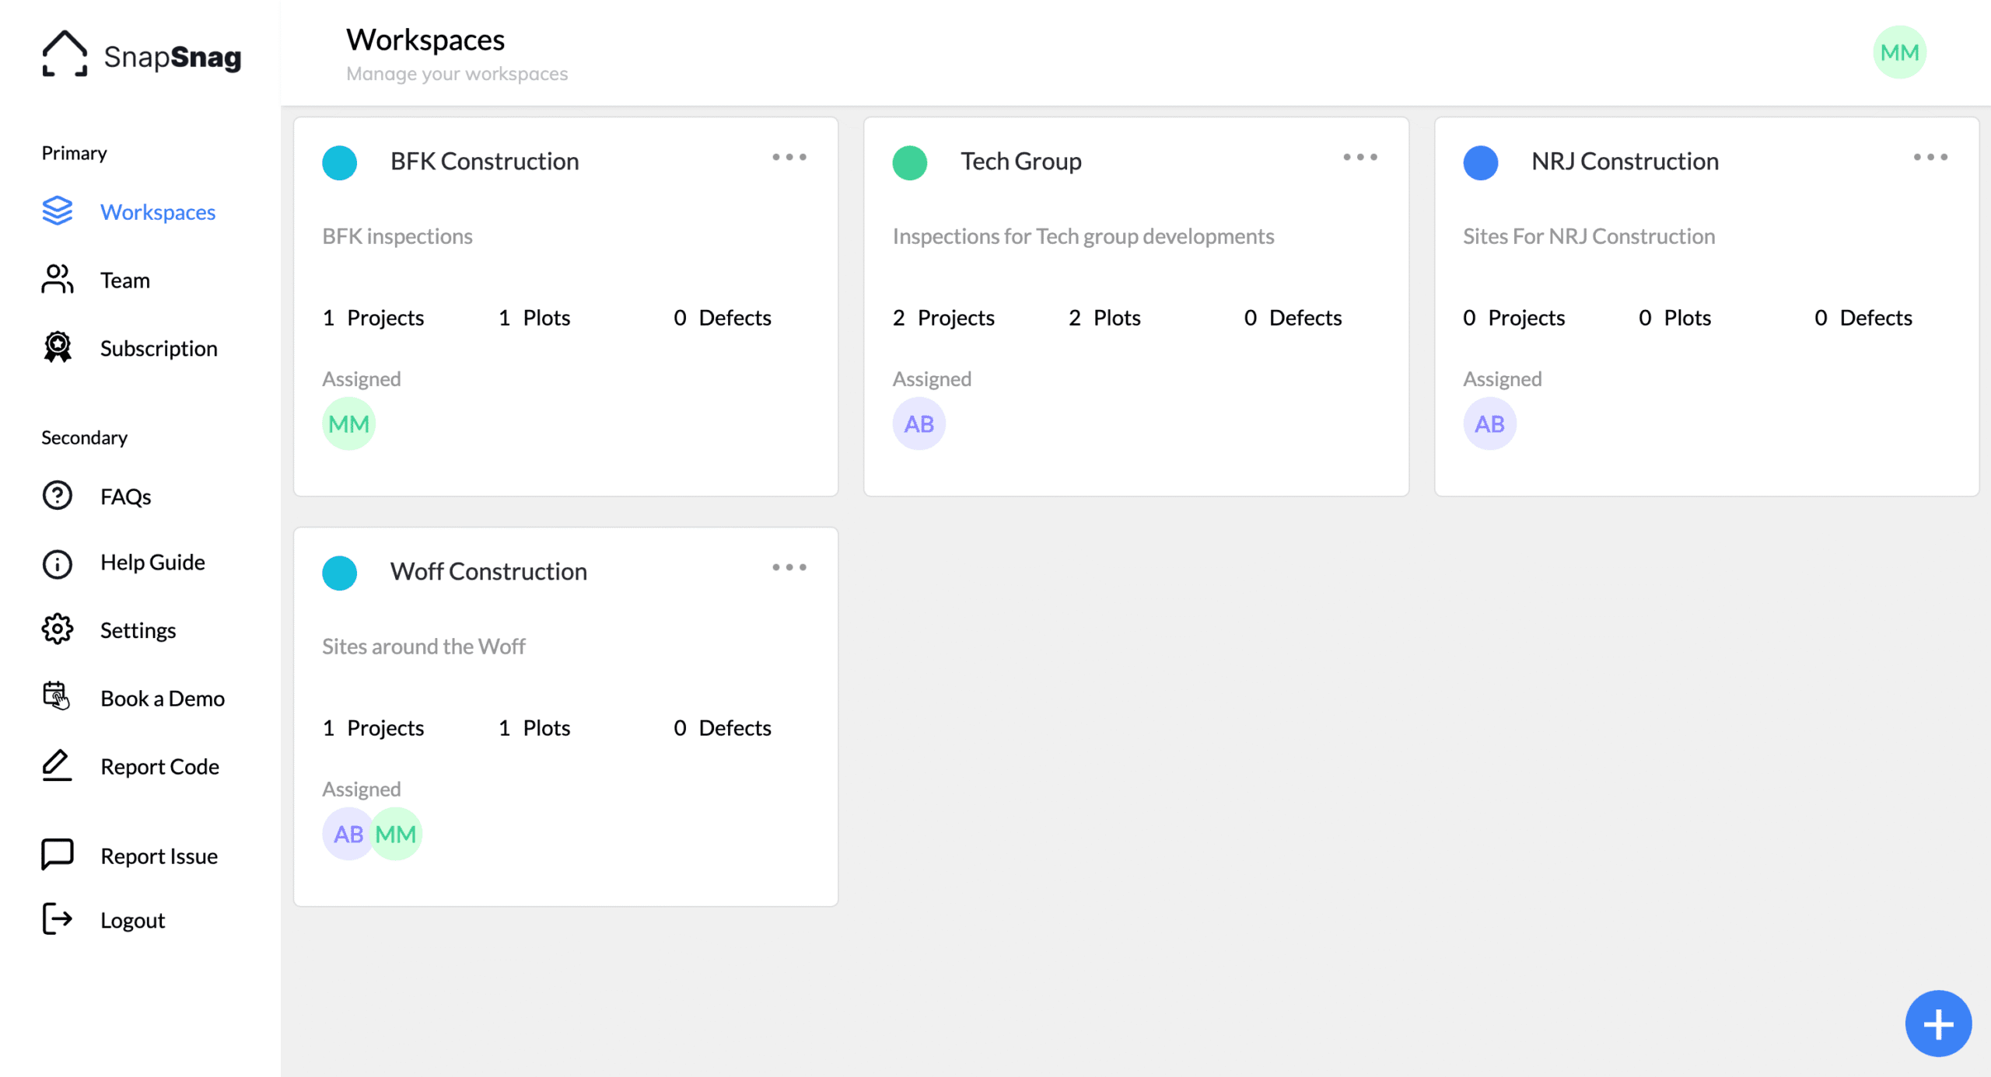Click the Settings gear icon

click(x=57, y=629)
